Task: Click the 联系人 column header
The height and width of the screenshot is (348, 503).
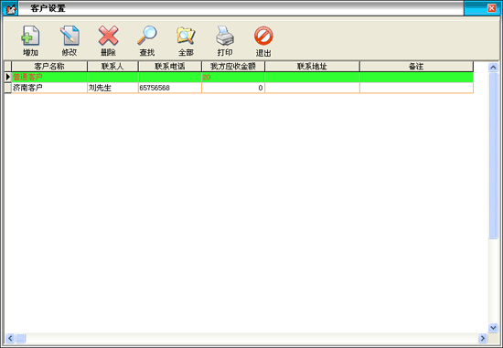Action: (x=112, y=67)
